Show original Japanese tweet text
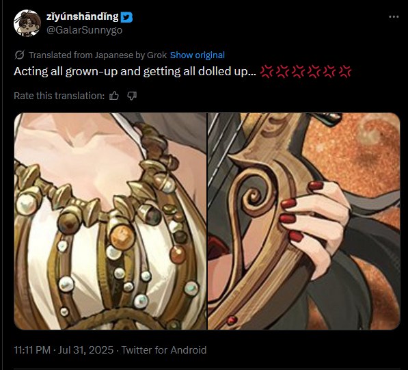 (198, 55)
